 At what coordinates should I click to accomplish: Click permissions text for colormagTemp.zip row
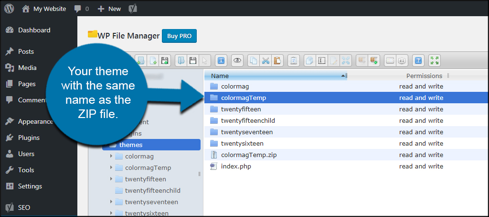click(421, 155)
